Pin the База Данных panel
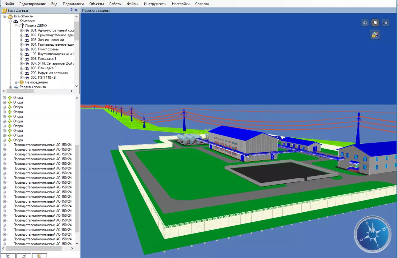Screen dimensions: 398x258 click(72, 10)
